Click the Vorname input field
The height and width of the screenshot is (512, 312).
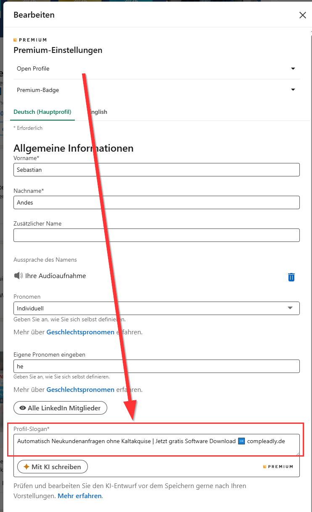[156, 170]
